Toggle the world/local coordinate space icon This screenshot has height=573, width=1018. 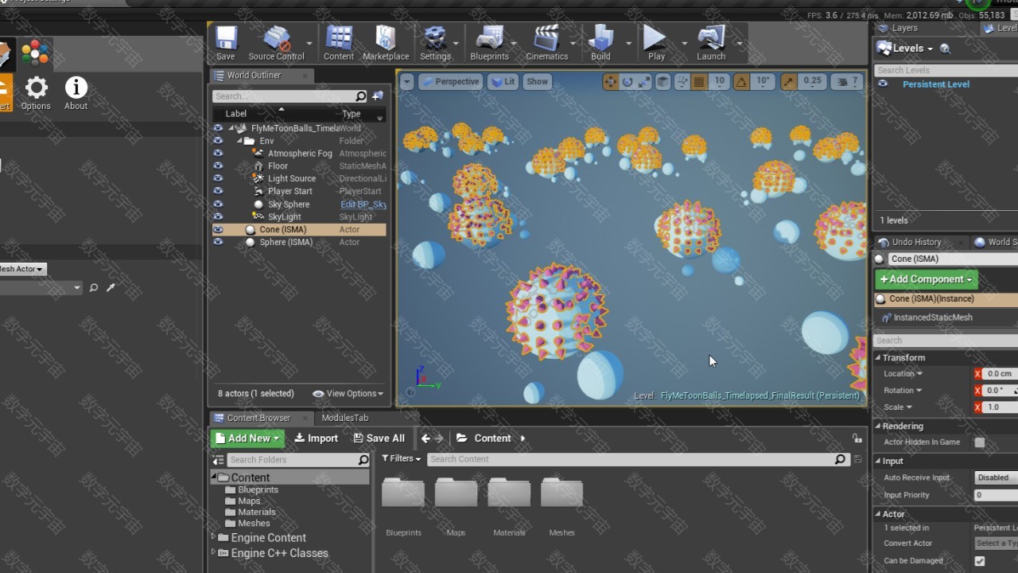662,81
